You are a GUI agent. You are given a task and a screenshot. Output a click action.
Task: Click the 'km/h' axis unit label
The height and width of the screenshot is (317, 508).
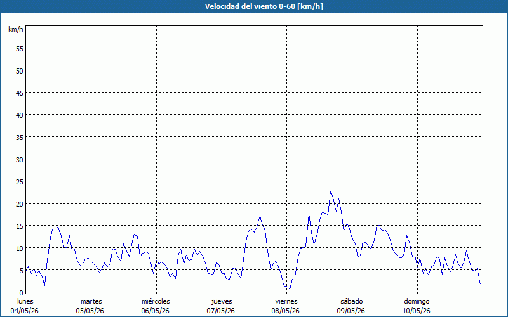point(16,29)
